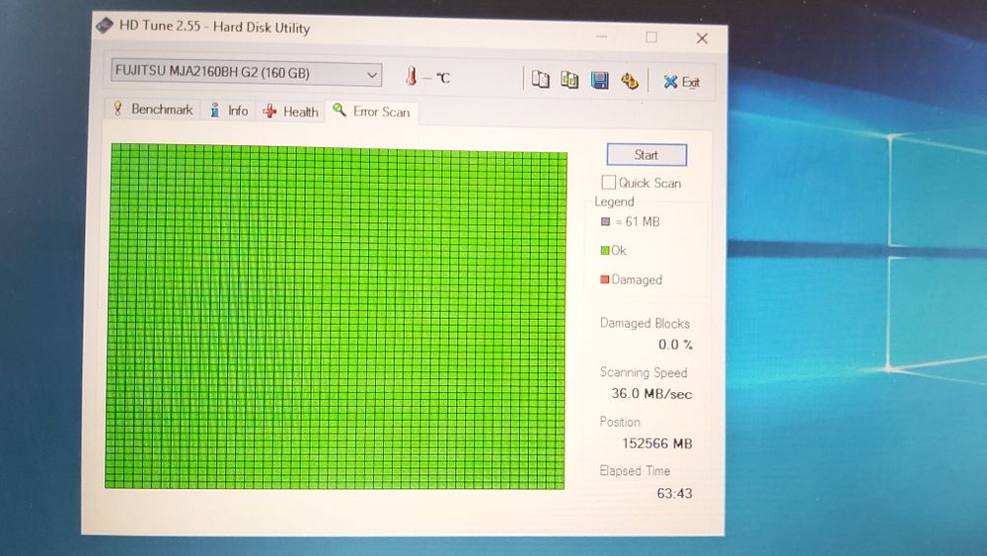The image size is (987, 556).
Task: Click the green Ok legend swatch
Action: 605,251
